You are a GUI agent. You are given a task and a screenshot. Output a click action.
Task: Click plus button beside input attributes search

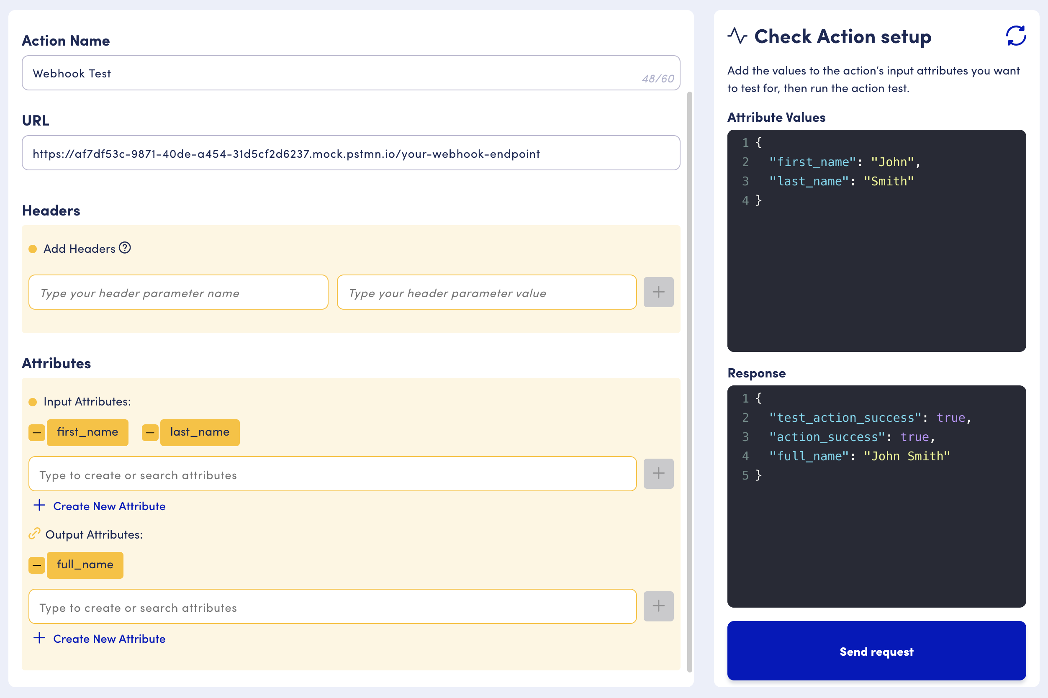coord(658,474)
